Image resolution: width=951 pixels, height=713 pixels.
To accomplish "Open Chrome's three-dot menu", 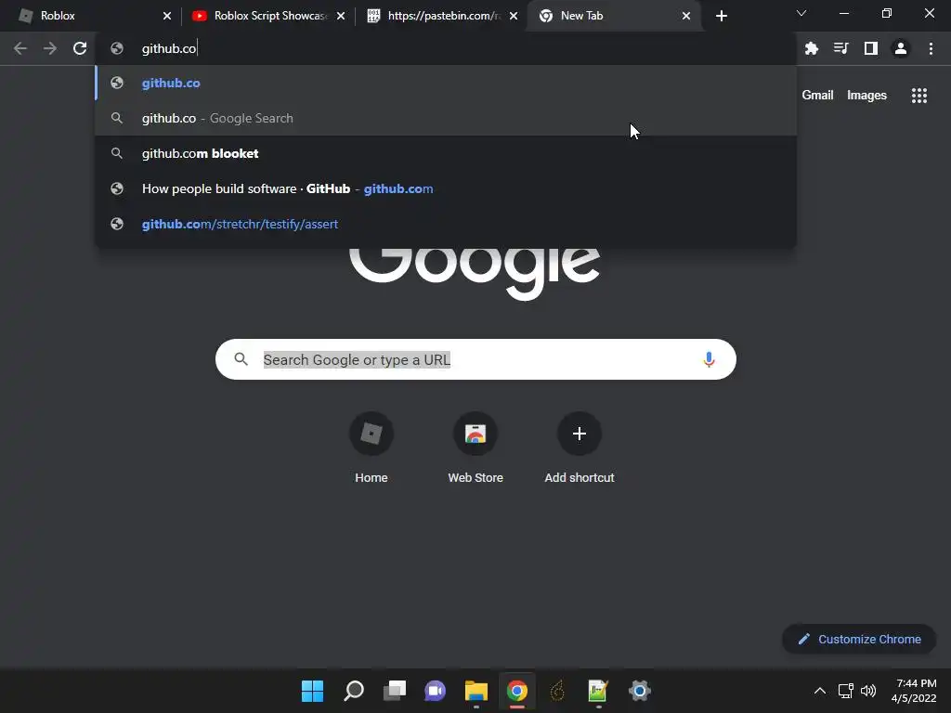I will coord(931,48).
